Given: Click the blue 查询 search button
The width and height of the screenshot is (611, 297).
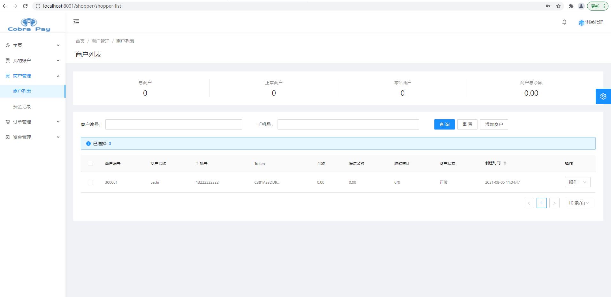Looking at the screenshot, I should coord(444,124).
